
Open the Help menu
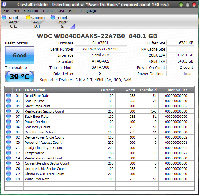(72, 11)
